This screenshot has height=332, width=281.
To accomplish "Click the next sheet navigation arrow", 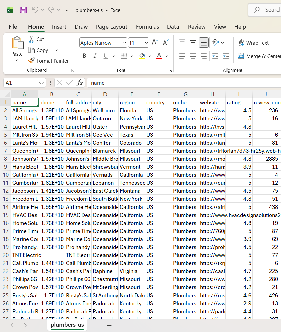I will (25, 325).
